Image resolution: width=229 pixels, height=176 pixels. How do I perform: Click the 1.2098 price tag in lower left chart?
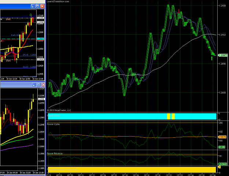pyautogui.click(x=41, y=99)
